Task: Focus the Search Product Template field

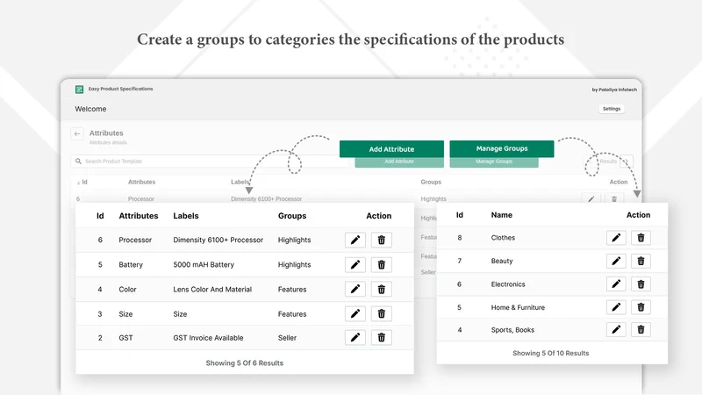Action: coord(209,162)
